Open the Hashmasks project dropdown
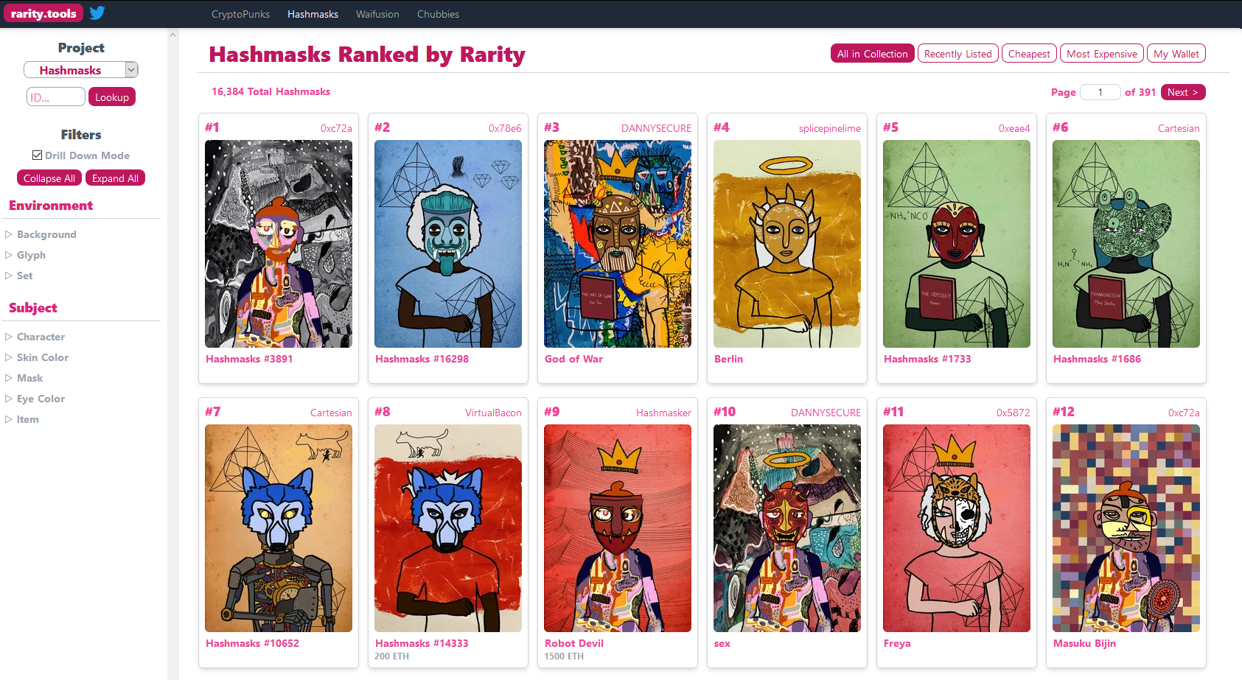This screenshot has width=1242, height=680. coord(81,70)
